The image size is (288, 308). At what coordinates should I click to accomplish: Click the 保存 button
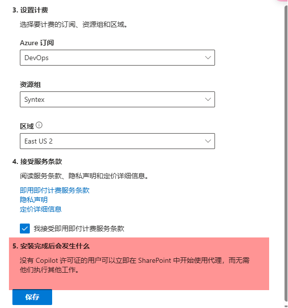coord(32,297)
